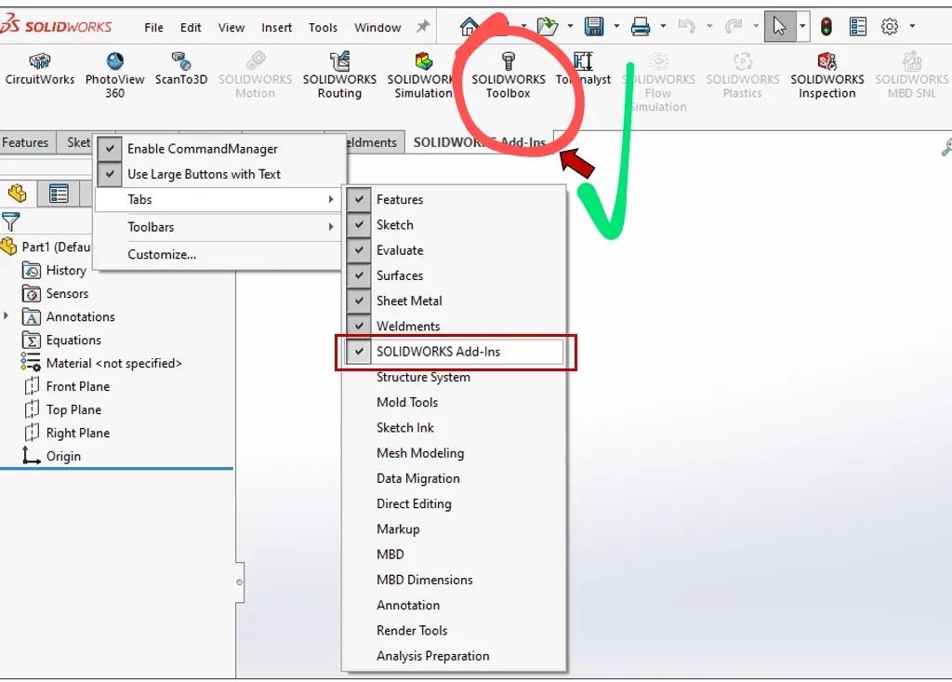Viewport: 952px width, 682px height.
Task: Click the Rebuild traffic light icon
Action: coord(826,26)
